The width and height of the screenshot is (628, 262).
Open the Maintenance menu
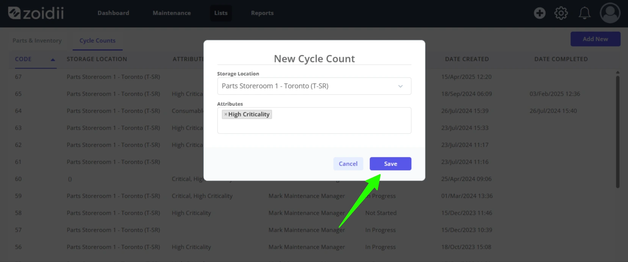click(172, 13)
